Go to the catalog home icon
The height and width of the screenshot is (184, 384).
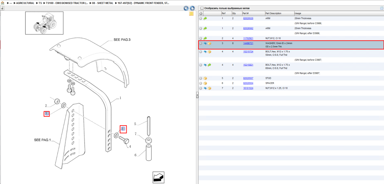(x=2, y=3)
